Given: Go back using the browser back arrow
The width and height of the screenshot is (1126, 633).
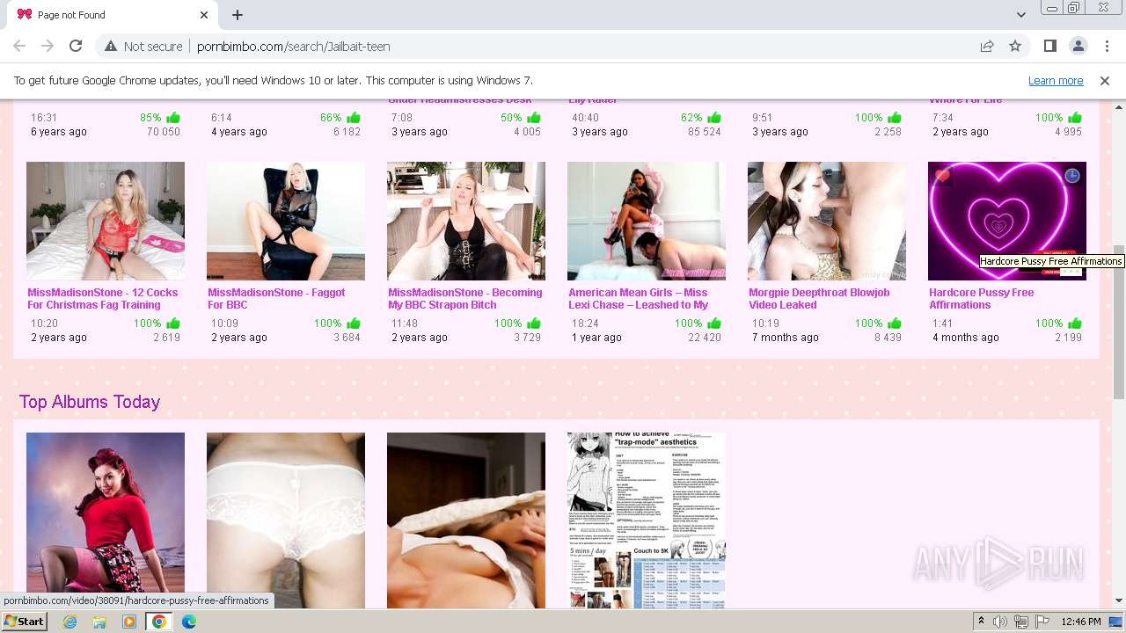Looking at the screenshot, I should pos(19,46).
